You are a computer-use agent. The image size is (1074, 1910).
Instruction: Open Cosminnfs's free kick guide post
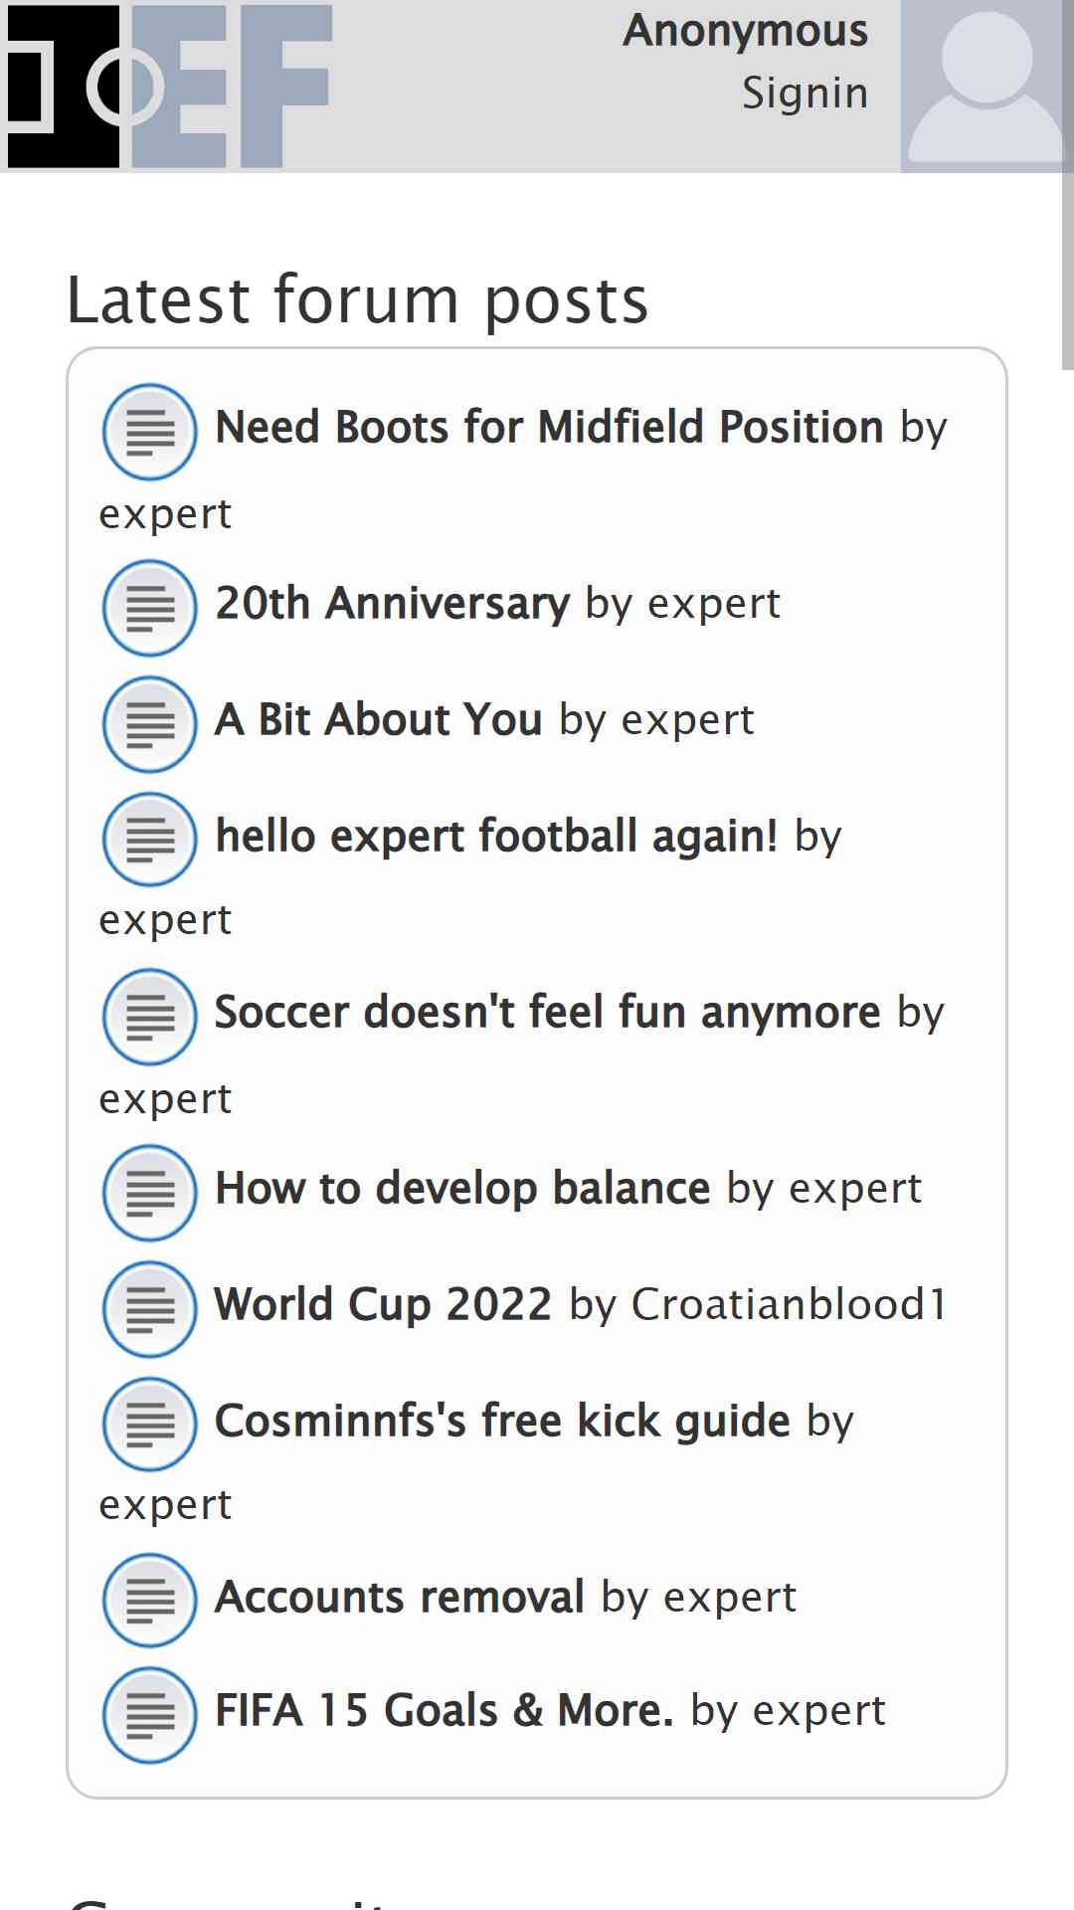coord(502,1421)
